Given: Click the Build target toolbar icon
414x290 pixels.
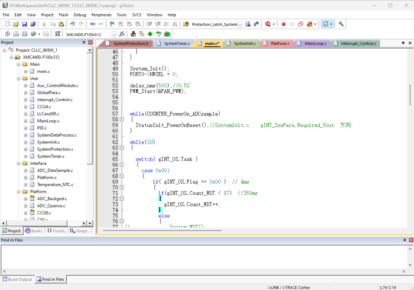Looking at the screenshot, I should (16, 34).
